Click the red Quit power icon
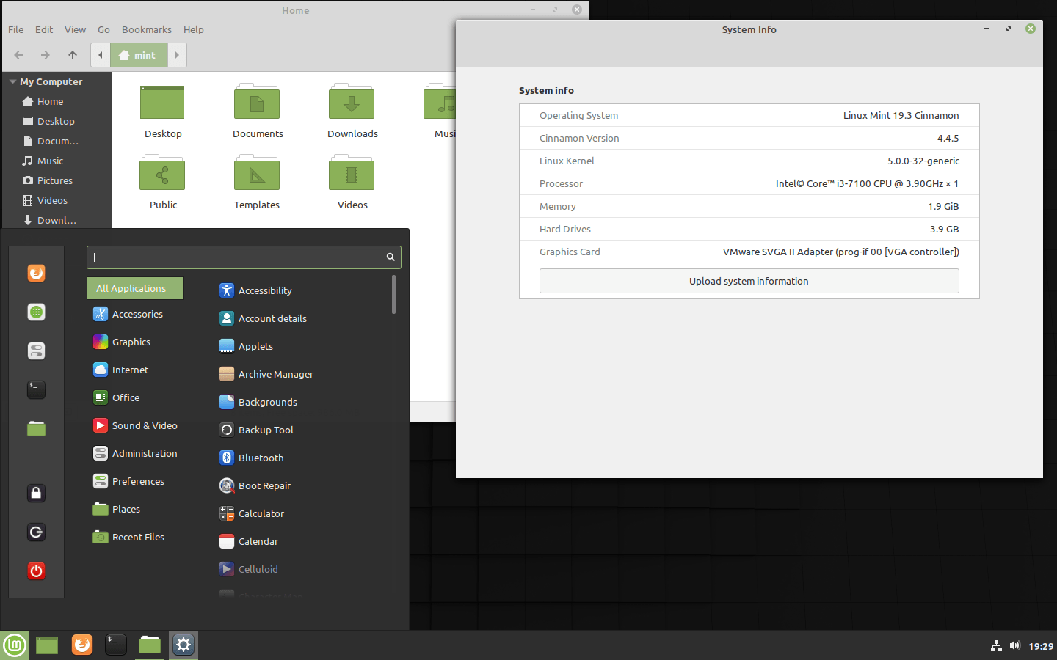This screenshot has width=1057, height=660. 36,571
